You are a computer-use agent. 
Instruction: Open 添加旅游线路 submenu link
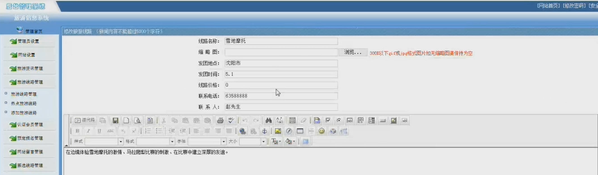click(24, 113)
